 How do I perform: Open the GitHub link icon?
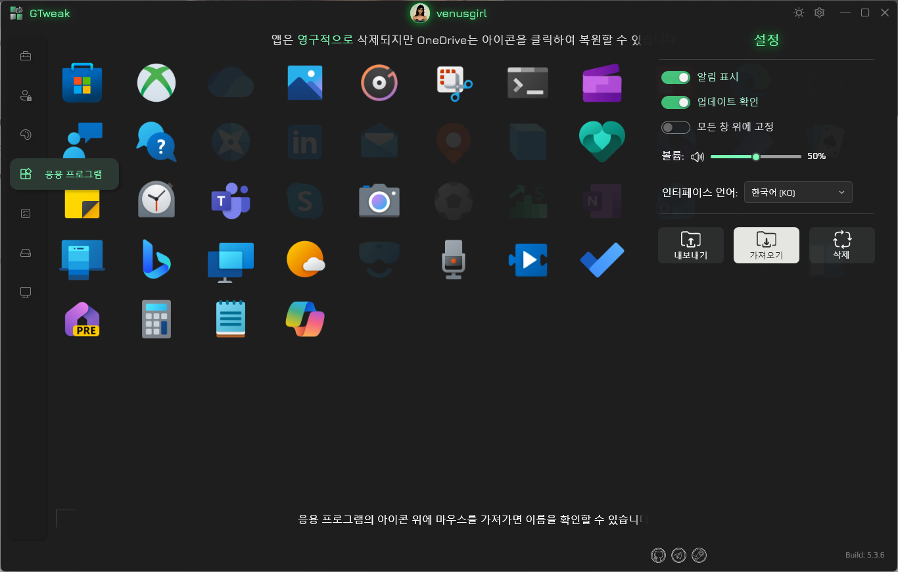tap(658, 556)
